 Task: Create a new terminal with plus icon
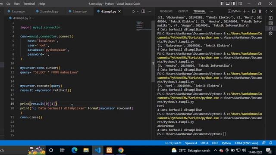(245, 11)
